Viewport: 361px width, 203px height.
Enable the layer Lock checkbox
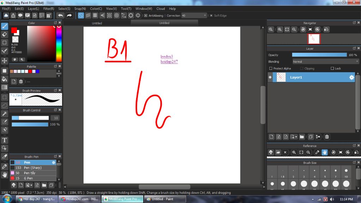pos(332,68)
